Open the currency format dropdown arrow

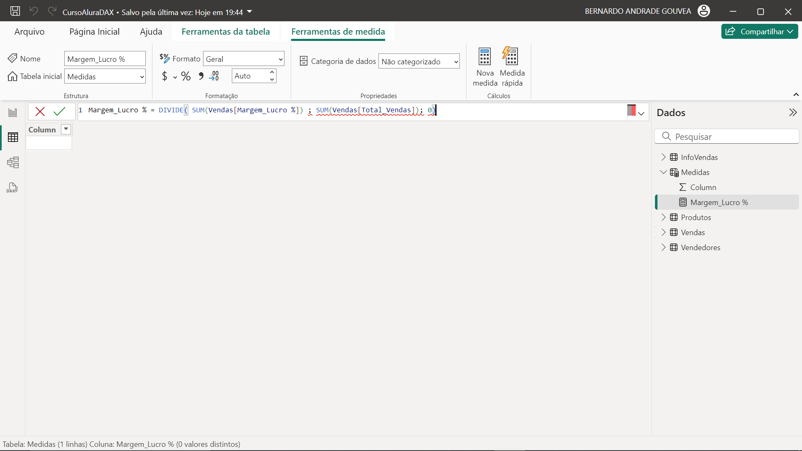tap(175, 77)
